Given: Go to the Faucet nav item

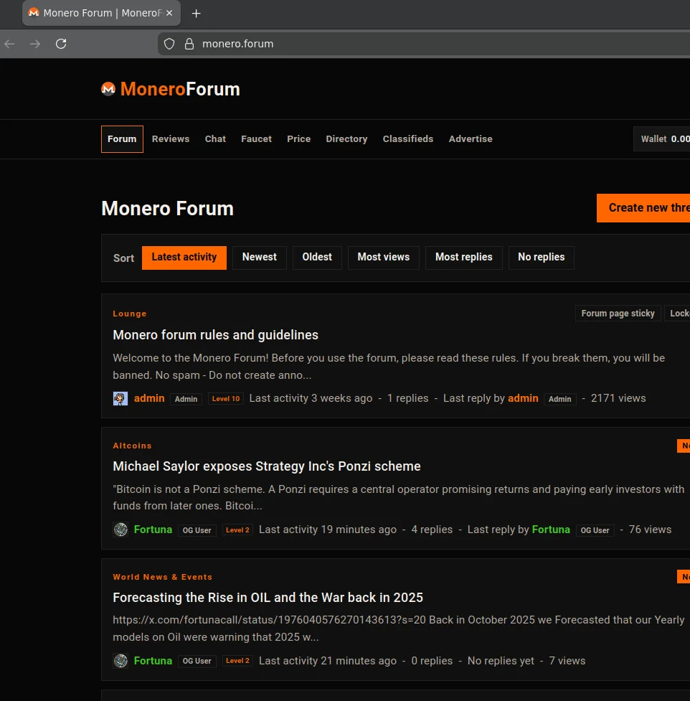Looking at the screenshot, I should click(x=256, y=139).
